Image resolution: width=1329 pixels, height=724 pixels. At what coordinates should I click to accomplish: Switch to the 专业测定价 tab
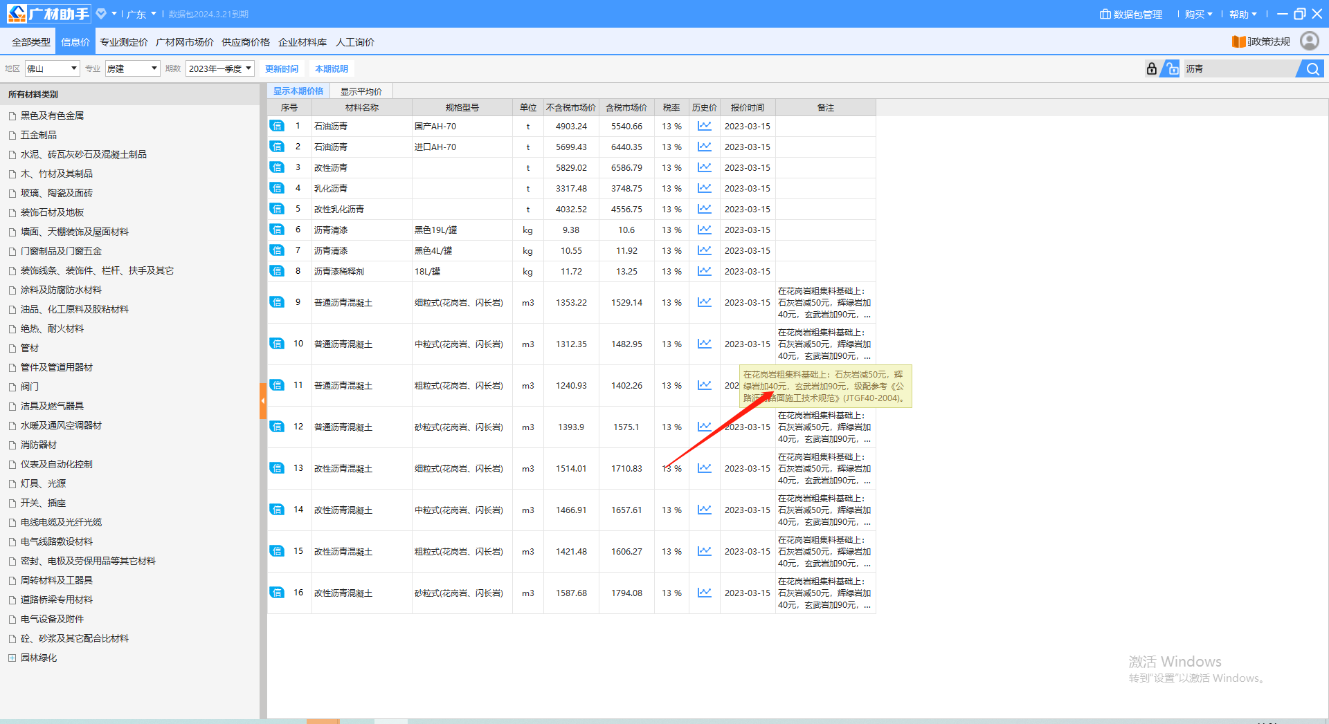pos(124,42)
